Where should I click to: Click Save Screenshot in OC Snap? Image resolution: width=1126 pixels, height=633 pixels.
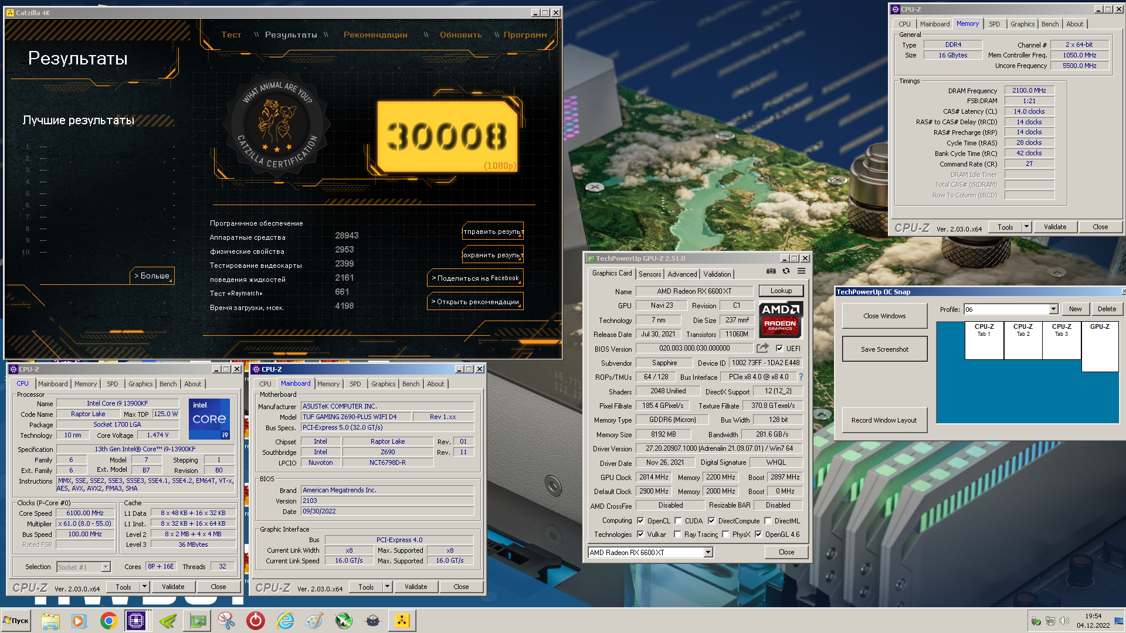click(884, 349)
